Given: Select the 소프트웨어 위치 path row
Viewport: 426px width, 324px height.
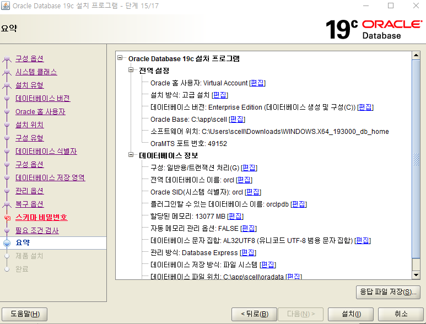Looking at the screenshot, I should point(269,132).
